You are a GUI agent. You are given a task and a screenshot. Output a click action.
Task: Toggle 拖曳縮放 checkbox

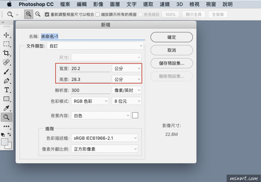point(140,15)
